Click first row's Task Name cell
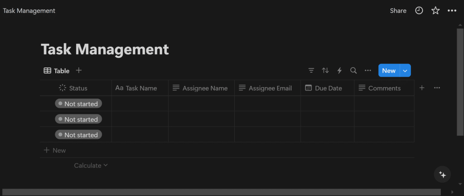 point(140,104)
